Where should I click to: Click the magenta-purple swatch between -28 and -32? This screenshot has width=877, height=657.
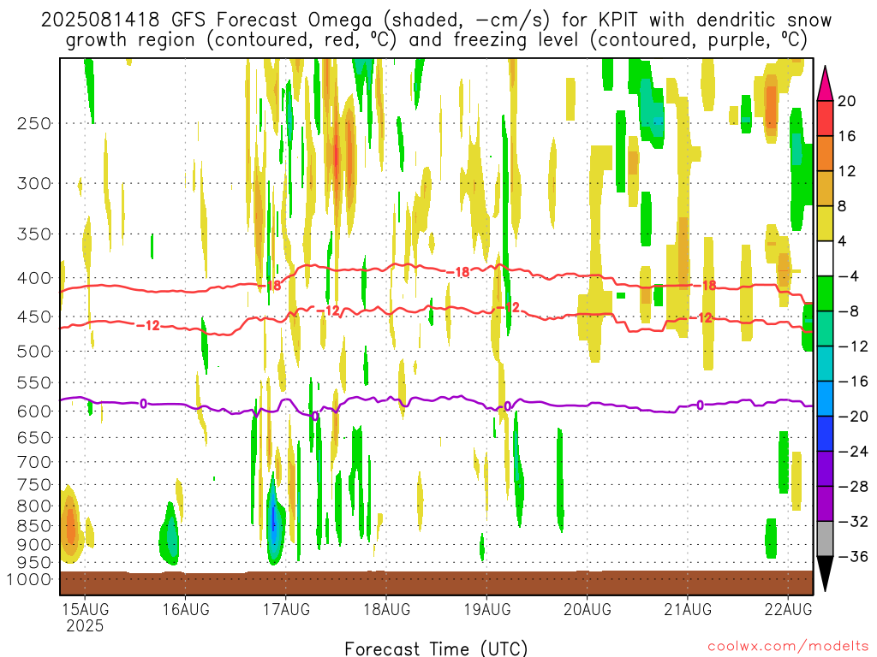[825, 504]
